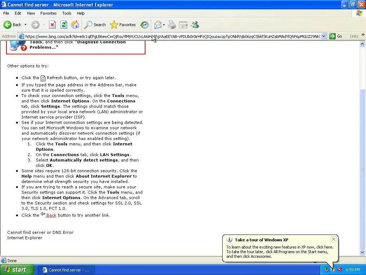This screenshot has height=275, width=366.
Task: Select Cannot find server taskbar button
Action: [x=66, y=270]
